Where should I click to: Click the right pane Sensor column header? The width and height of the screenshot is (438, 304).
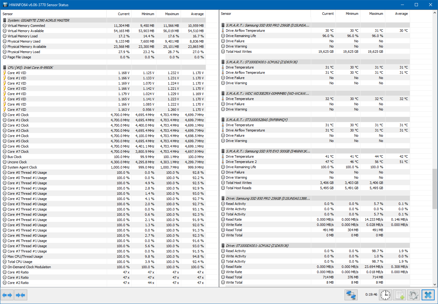265,14
